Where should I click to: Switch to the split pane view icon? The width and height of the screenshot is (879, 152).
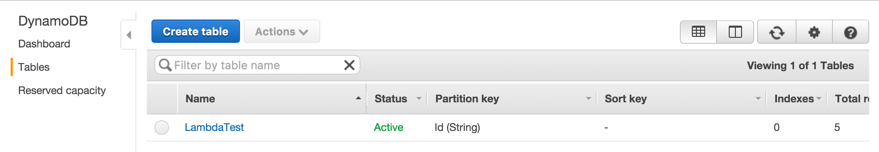point(735,32)
